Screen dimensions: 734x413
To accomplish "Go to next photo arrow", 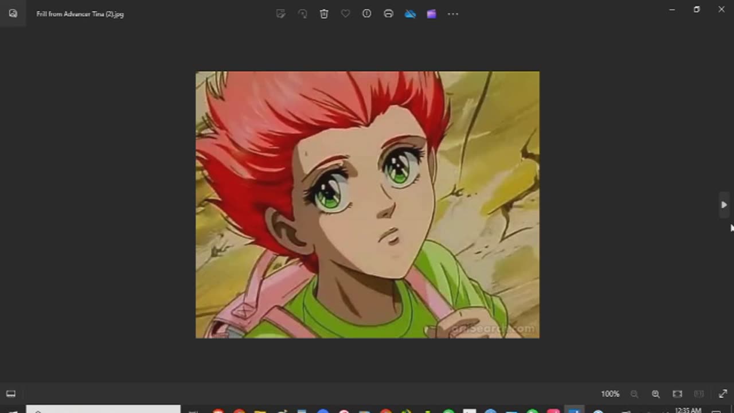I will tap(724, 205).
